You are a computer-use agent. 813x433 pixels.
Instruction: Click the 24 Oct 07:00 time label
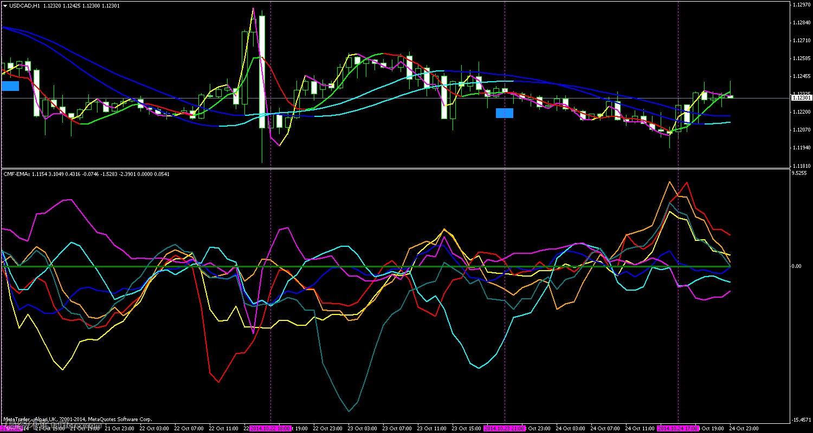(606, 428)
